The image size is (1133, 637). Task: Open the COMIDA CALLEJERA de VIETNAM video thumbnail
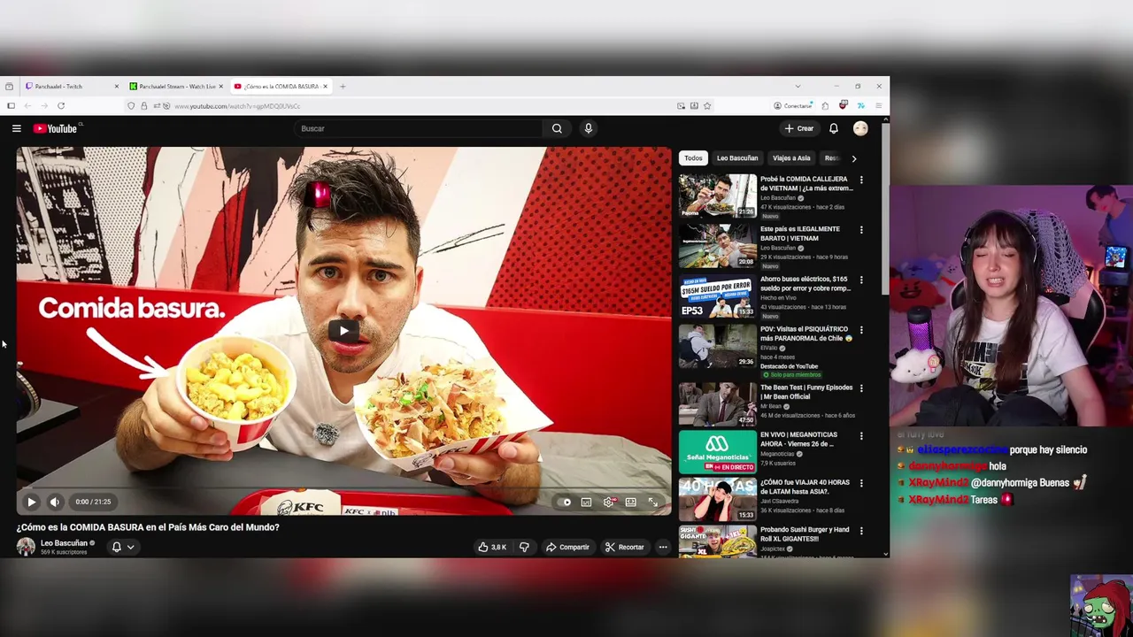718,196
